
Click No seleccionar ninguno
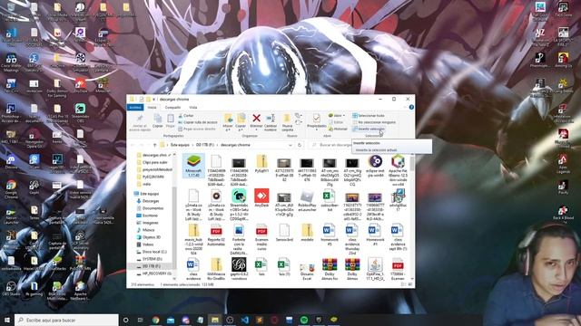(374, 122)
